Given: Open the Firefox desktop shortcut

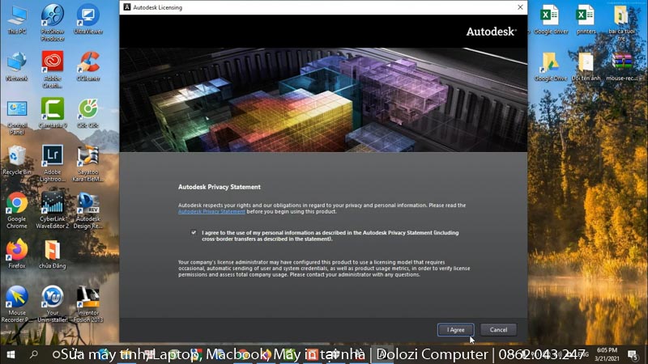Looking at the screenshot, I should click(x=16, y=250).
